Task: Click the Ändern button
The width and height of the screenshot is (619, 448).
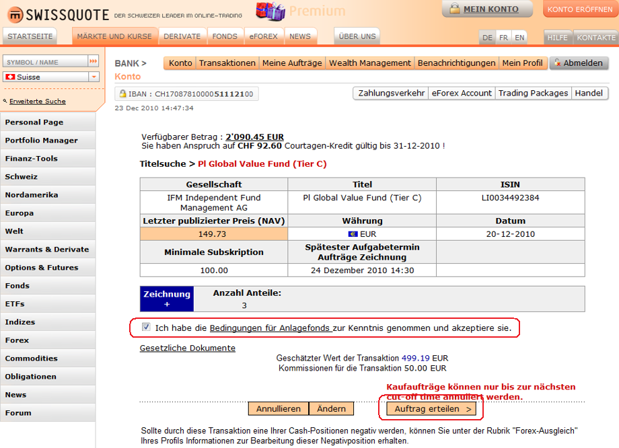Action: pos(331,408)
